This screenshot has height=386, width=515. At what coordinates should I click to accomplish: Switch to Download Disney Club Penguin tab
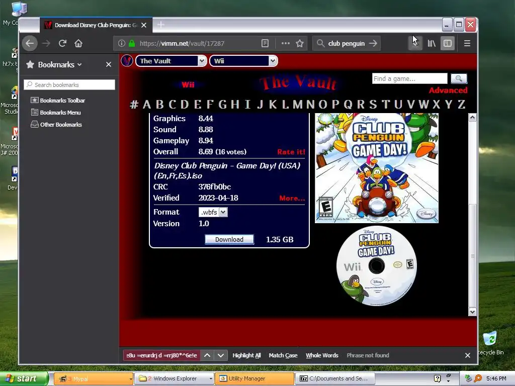click(96, 25)
